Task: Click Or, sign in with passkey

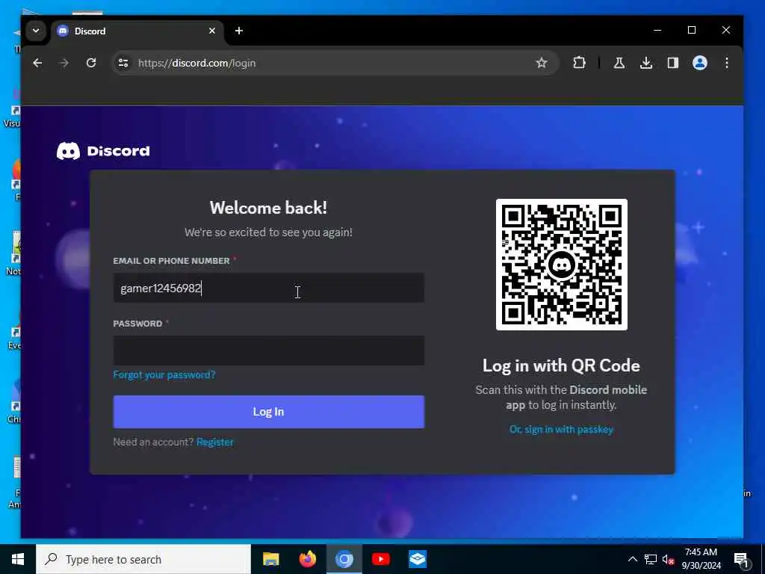Action: pos(562,430)
